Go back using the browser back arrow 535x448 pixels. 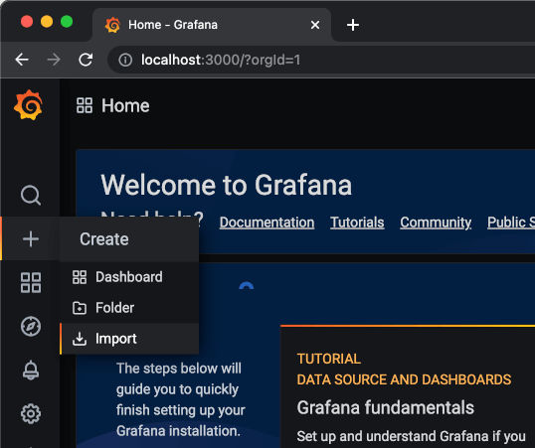click(x=22, y=60)
